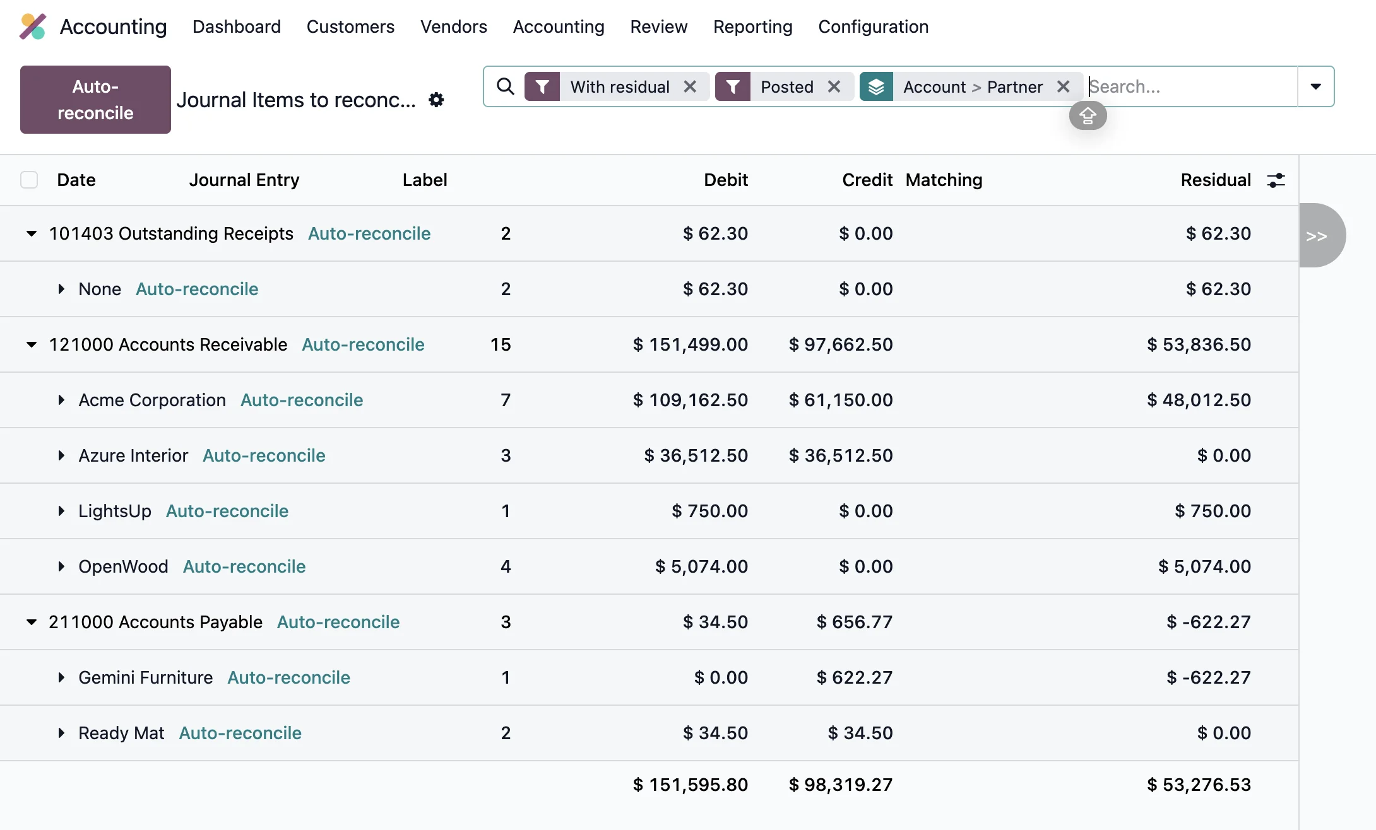Click the >> side panel expand button
1376x830 pixels.
click(1322, 235)
